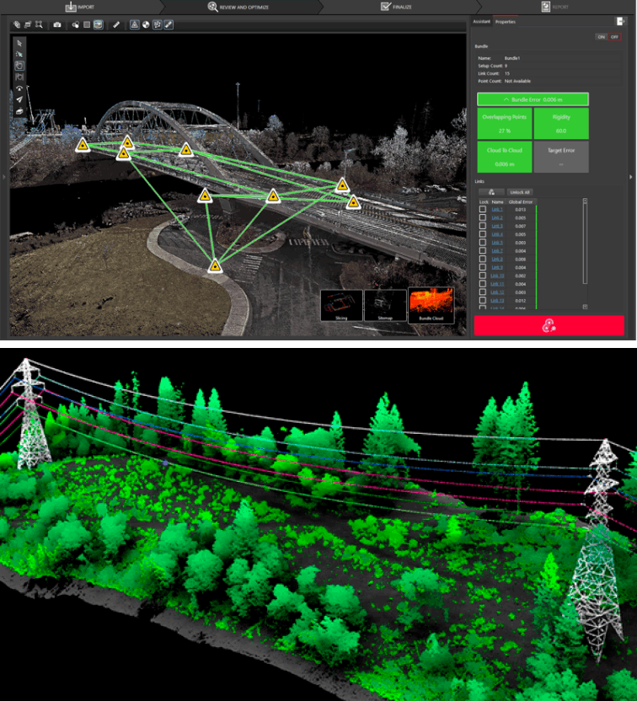Click the colored spheres rendering icon
Viewport: 637px width, 701px height.
[76, 24]
